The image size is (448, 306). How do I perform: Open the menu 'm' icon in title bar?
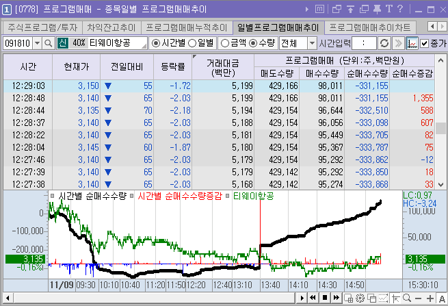pyautogui.click(x=319, y=9)
